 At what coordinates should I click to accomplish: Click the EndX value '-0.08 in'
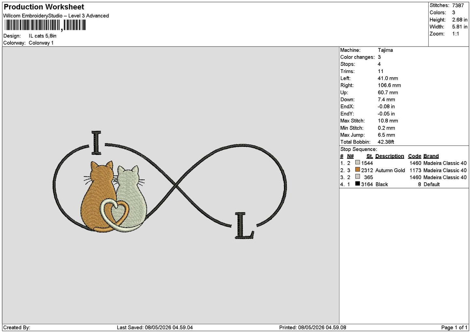tap(386, 107)
